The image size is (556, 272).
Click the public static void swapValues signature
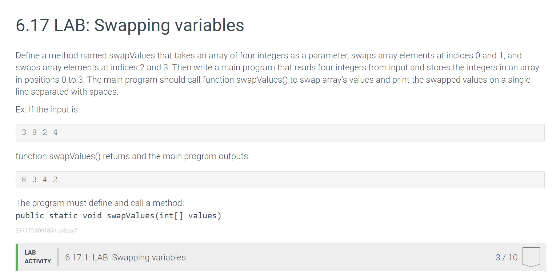click(119, 216)
